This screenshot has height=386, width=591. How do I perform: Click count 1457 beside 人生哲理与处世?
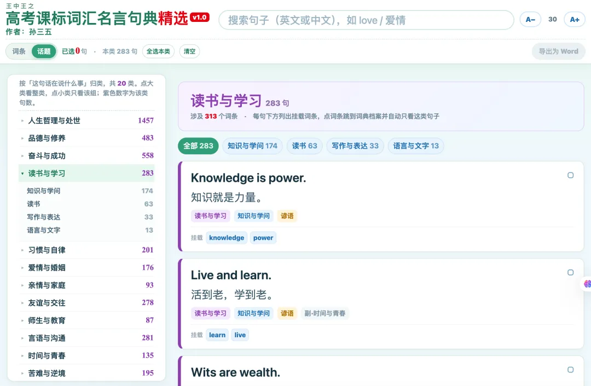[146, 120]
